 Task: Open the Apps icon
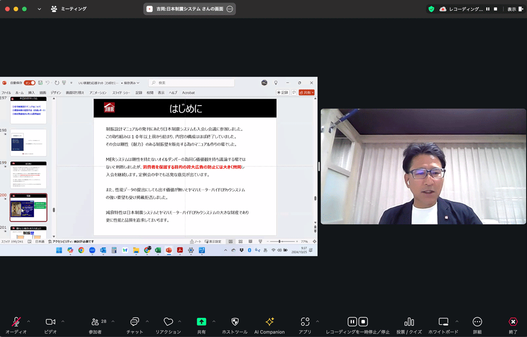tap(305, 322)
